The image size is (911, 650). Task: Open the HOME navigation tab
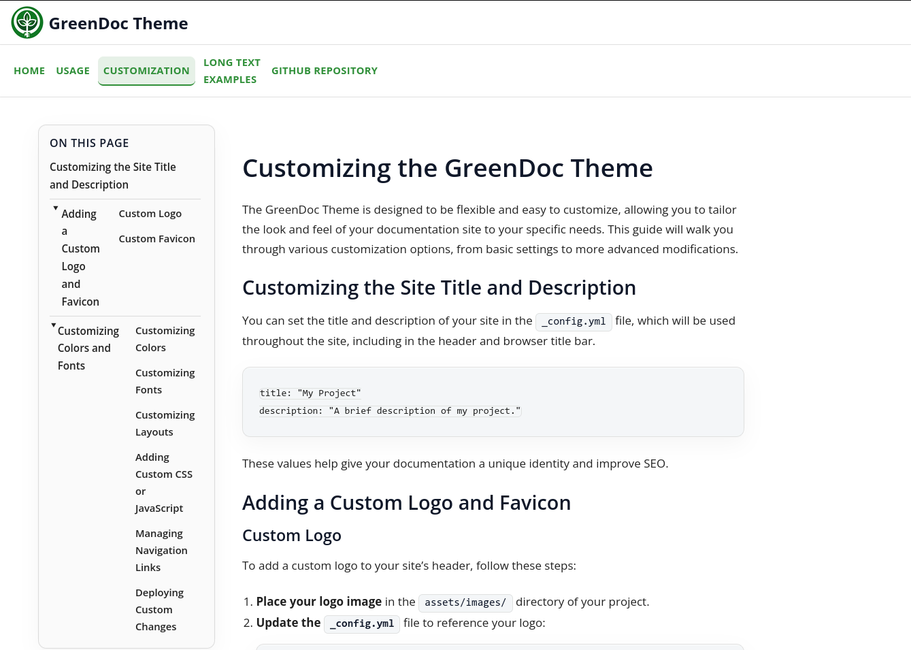(x=29, y=70)
